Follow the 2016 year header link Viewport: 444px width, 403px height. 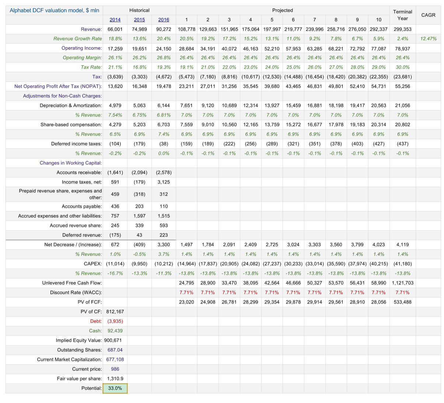point(164,20)
